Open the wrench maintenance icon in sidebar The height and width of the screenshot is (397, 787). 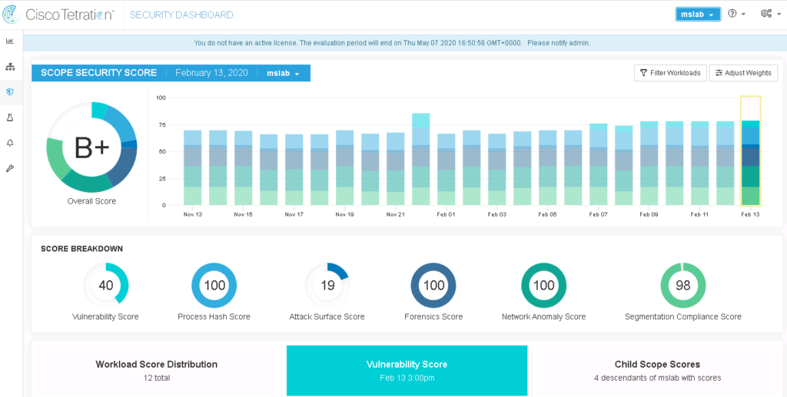click(10, 168)
